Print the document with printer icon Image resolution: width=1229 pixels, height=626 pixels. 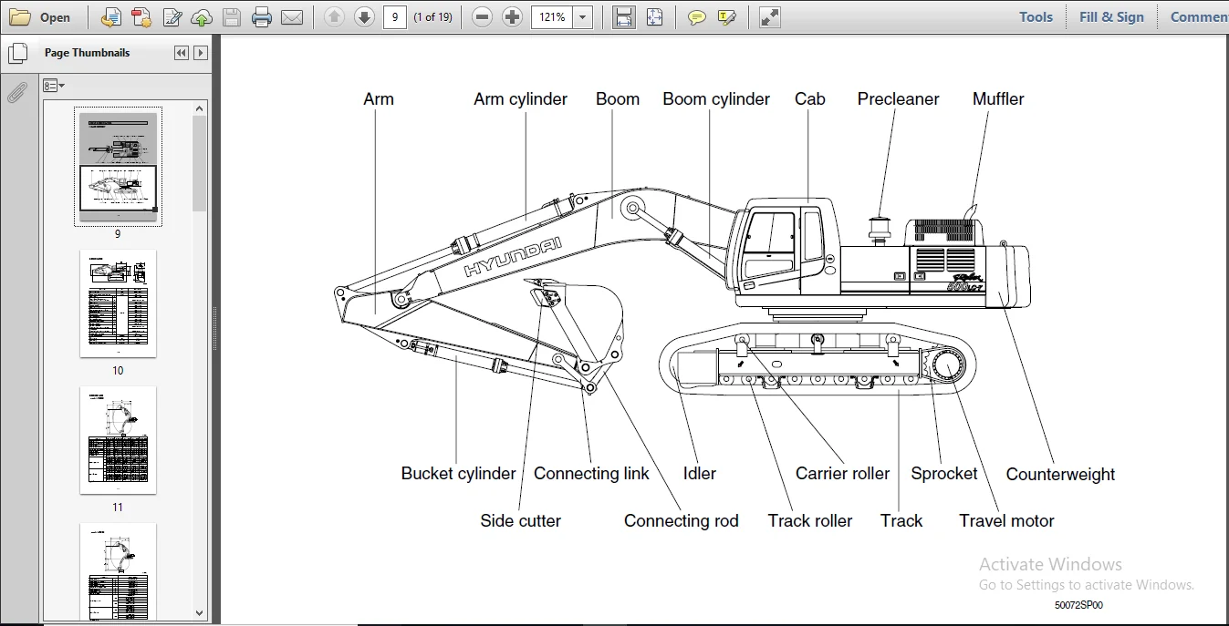click(x=262, y=16)
